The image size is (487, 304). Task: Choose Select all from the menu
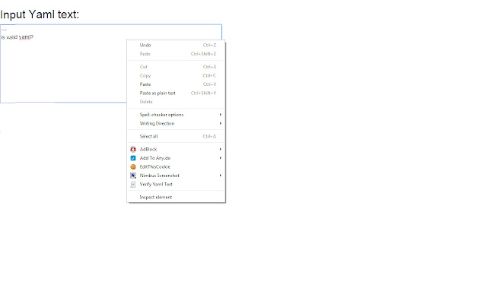(x=176, y=137)
